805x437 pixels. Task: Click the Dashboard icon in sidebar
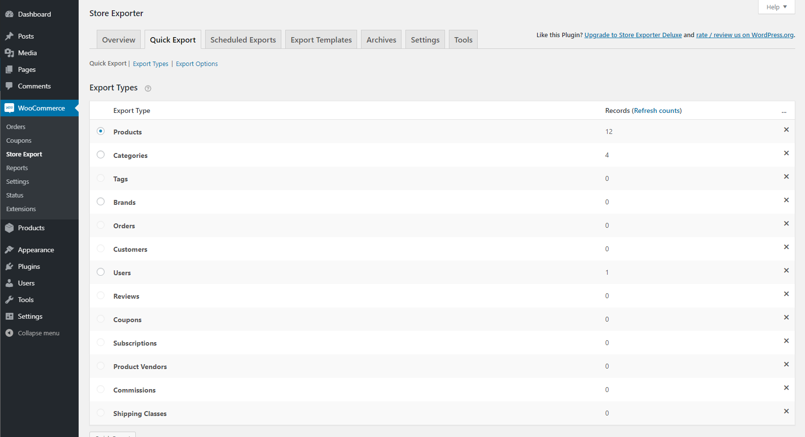tap(9, 14)
